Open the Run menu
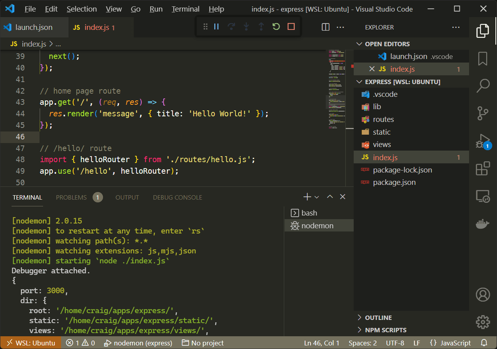This screenshot has width=497, height=349. [156, 9]
